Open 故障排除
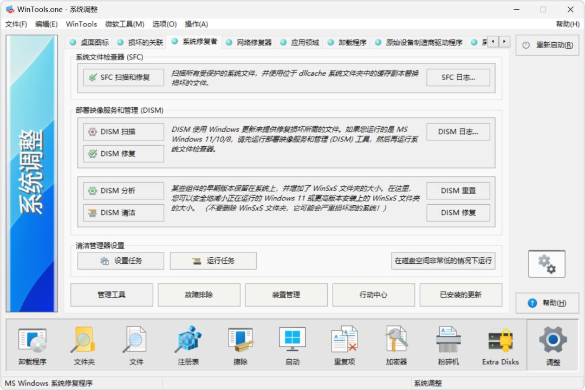This screenshot has width=585, height=390. pyautogui.click(x=199, y=295)
